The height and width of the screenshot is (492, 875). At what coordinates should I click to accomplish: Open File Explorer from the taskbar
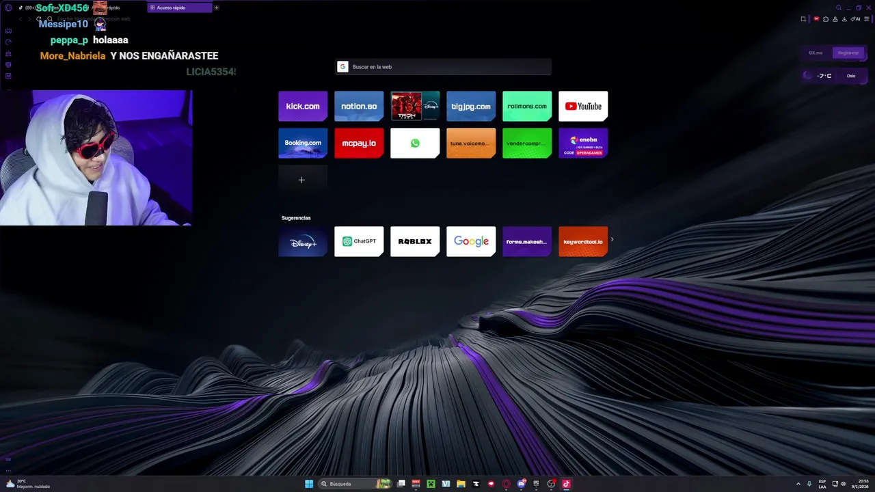tap(461, 484)
